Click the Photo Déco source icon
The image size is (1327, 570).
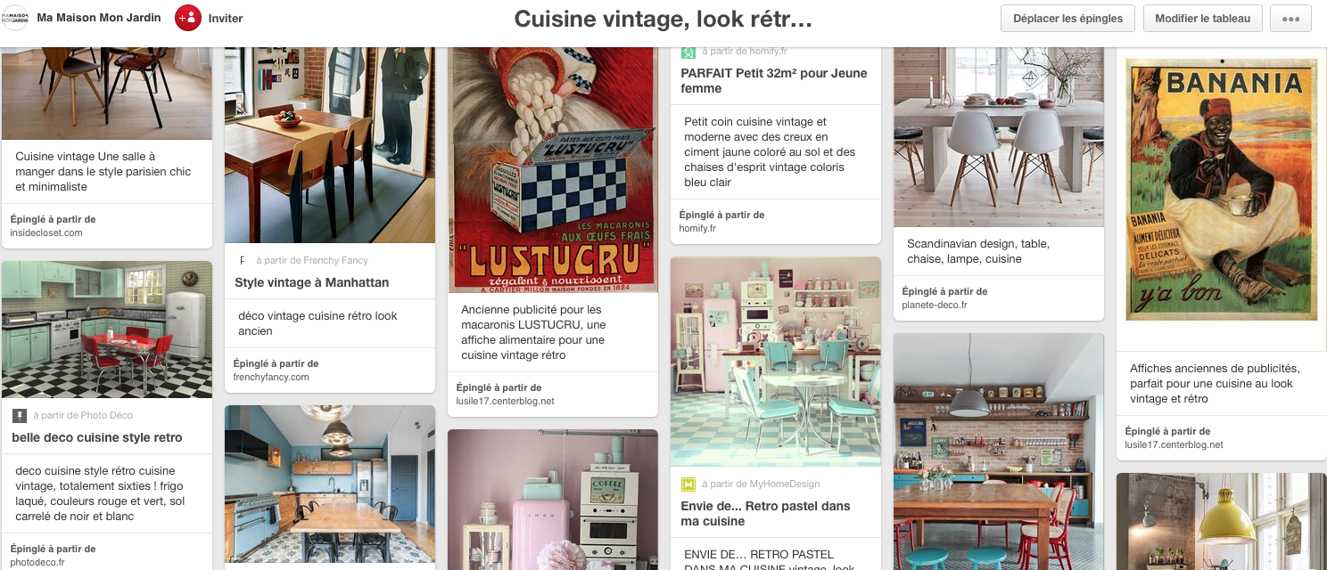20,416
